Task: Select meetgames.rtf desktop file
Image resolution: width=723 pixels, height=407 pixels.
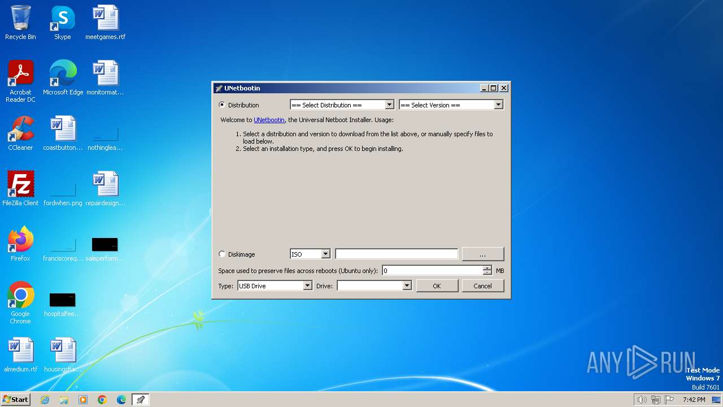Action: [x=105, y=23]
